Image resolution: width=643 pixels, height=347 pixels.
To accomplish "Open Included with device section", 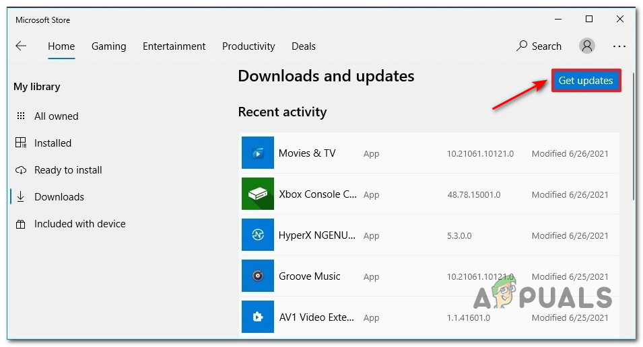I will (x=79, y=224).
